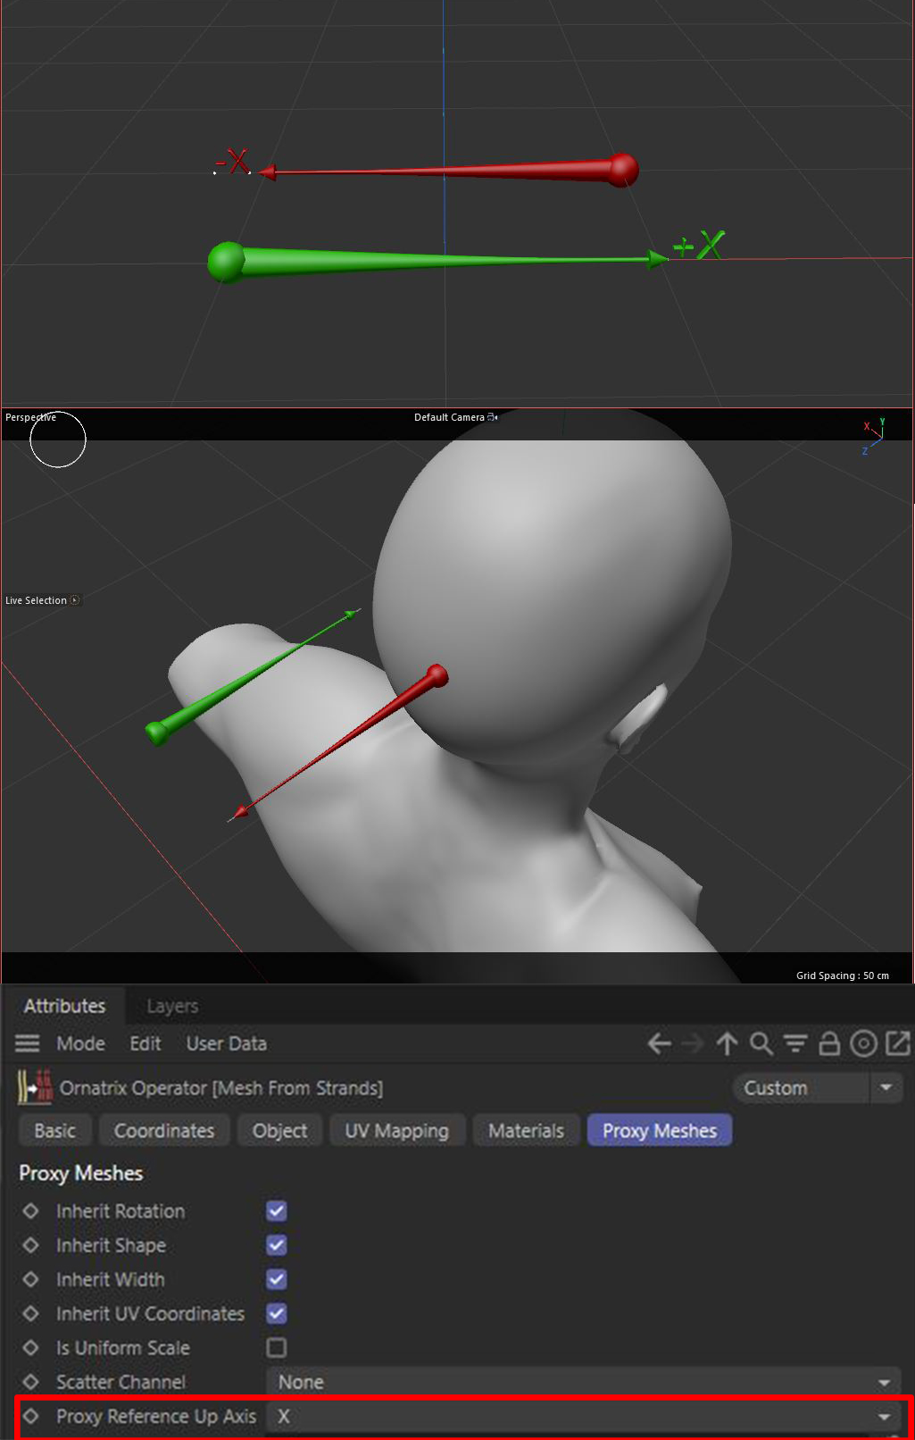Open the Custom preset dropdown
The image size is (915, 1440).
[817, 1088]
